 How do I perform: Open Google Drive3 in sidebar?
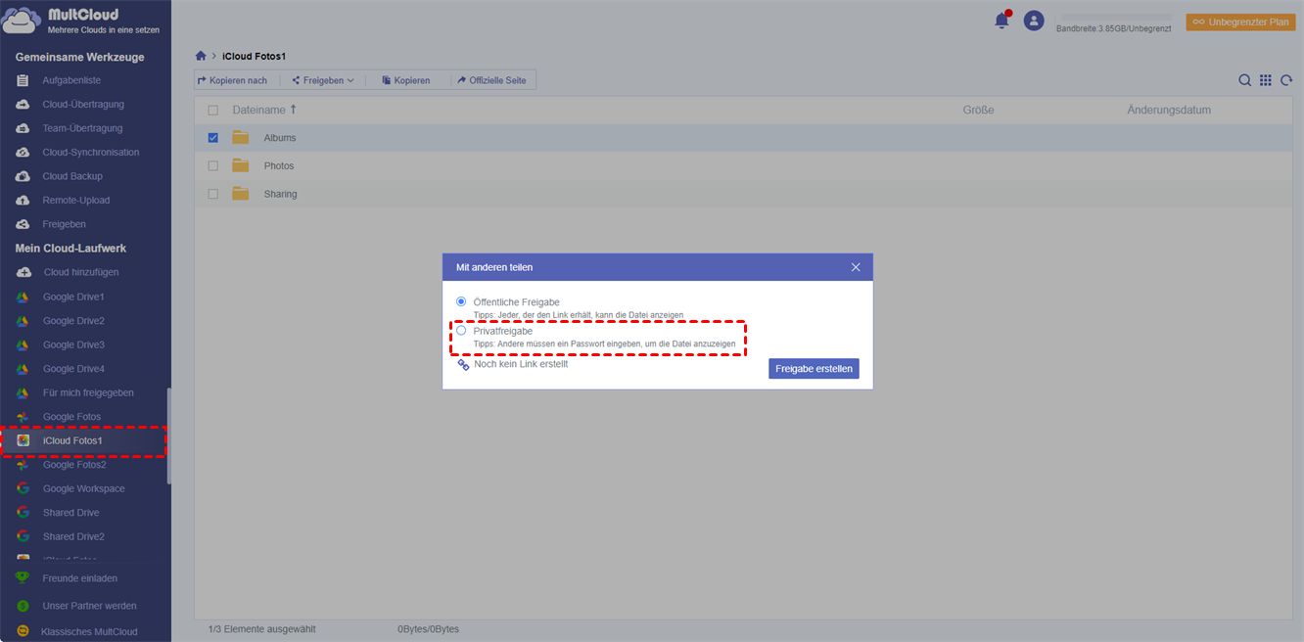73,344
